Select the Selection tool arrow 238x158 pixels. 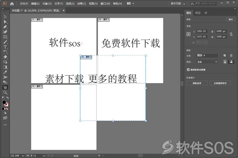pyautogui.click(x=5, y=17)
